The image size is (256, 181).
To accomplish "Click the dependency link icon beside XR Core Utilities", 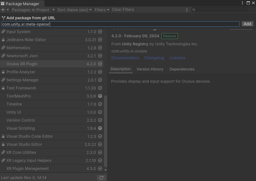I will (x=3, y=152).
